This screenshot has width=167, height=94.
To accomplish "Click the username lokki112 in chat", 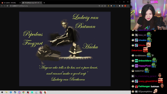I will pyautogui.click(x=139, y=71).
